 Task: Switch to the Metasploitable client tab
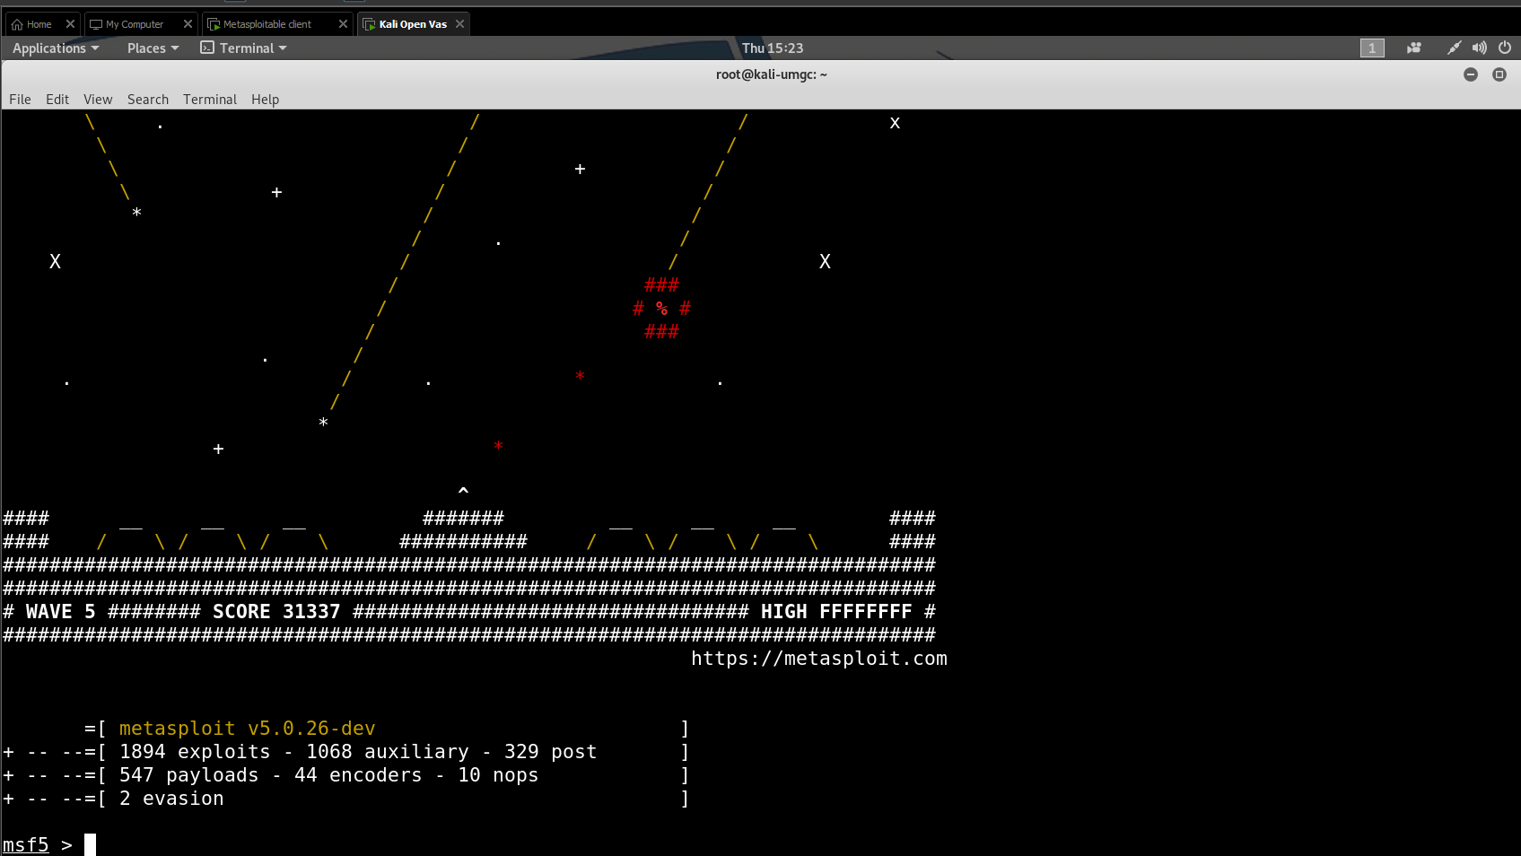[276, 24]
